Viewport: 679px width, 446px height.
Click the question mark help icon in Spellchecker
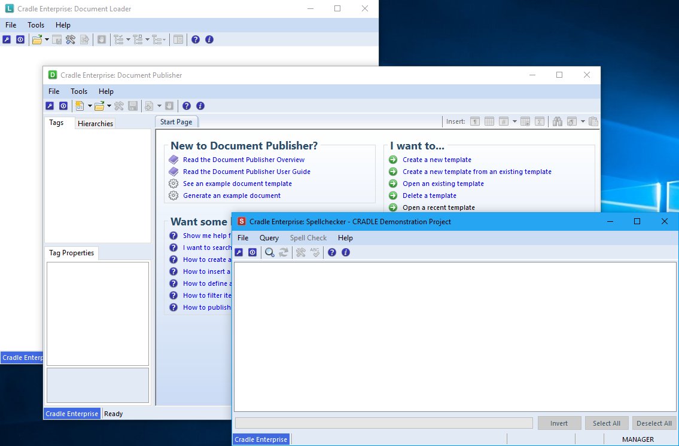tap(331, 252)
